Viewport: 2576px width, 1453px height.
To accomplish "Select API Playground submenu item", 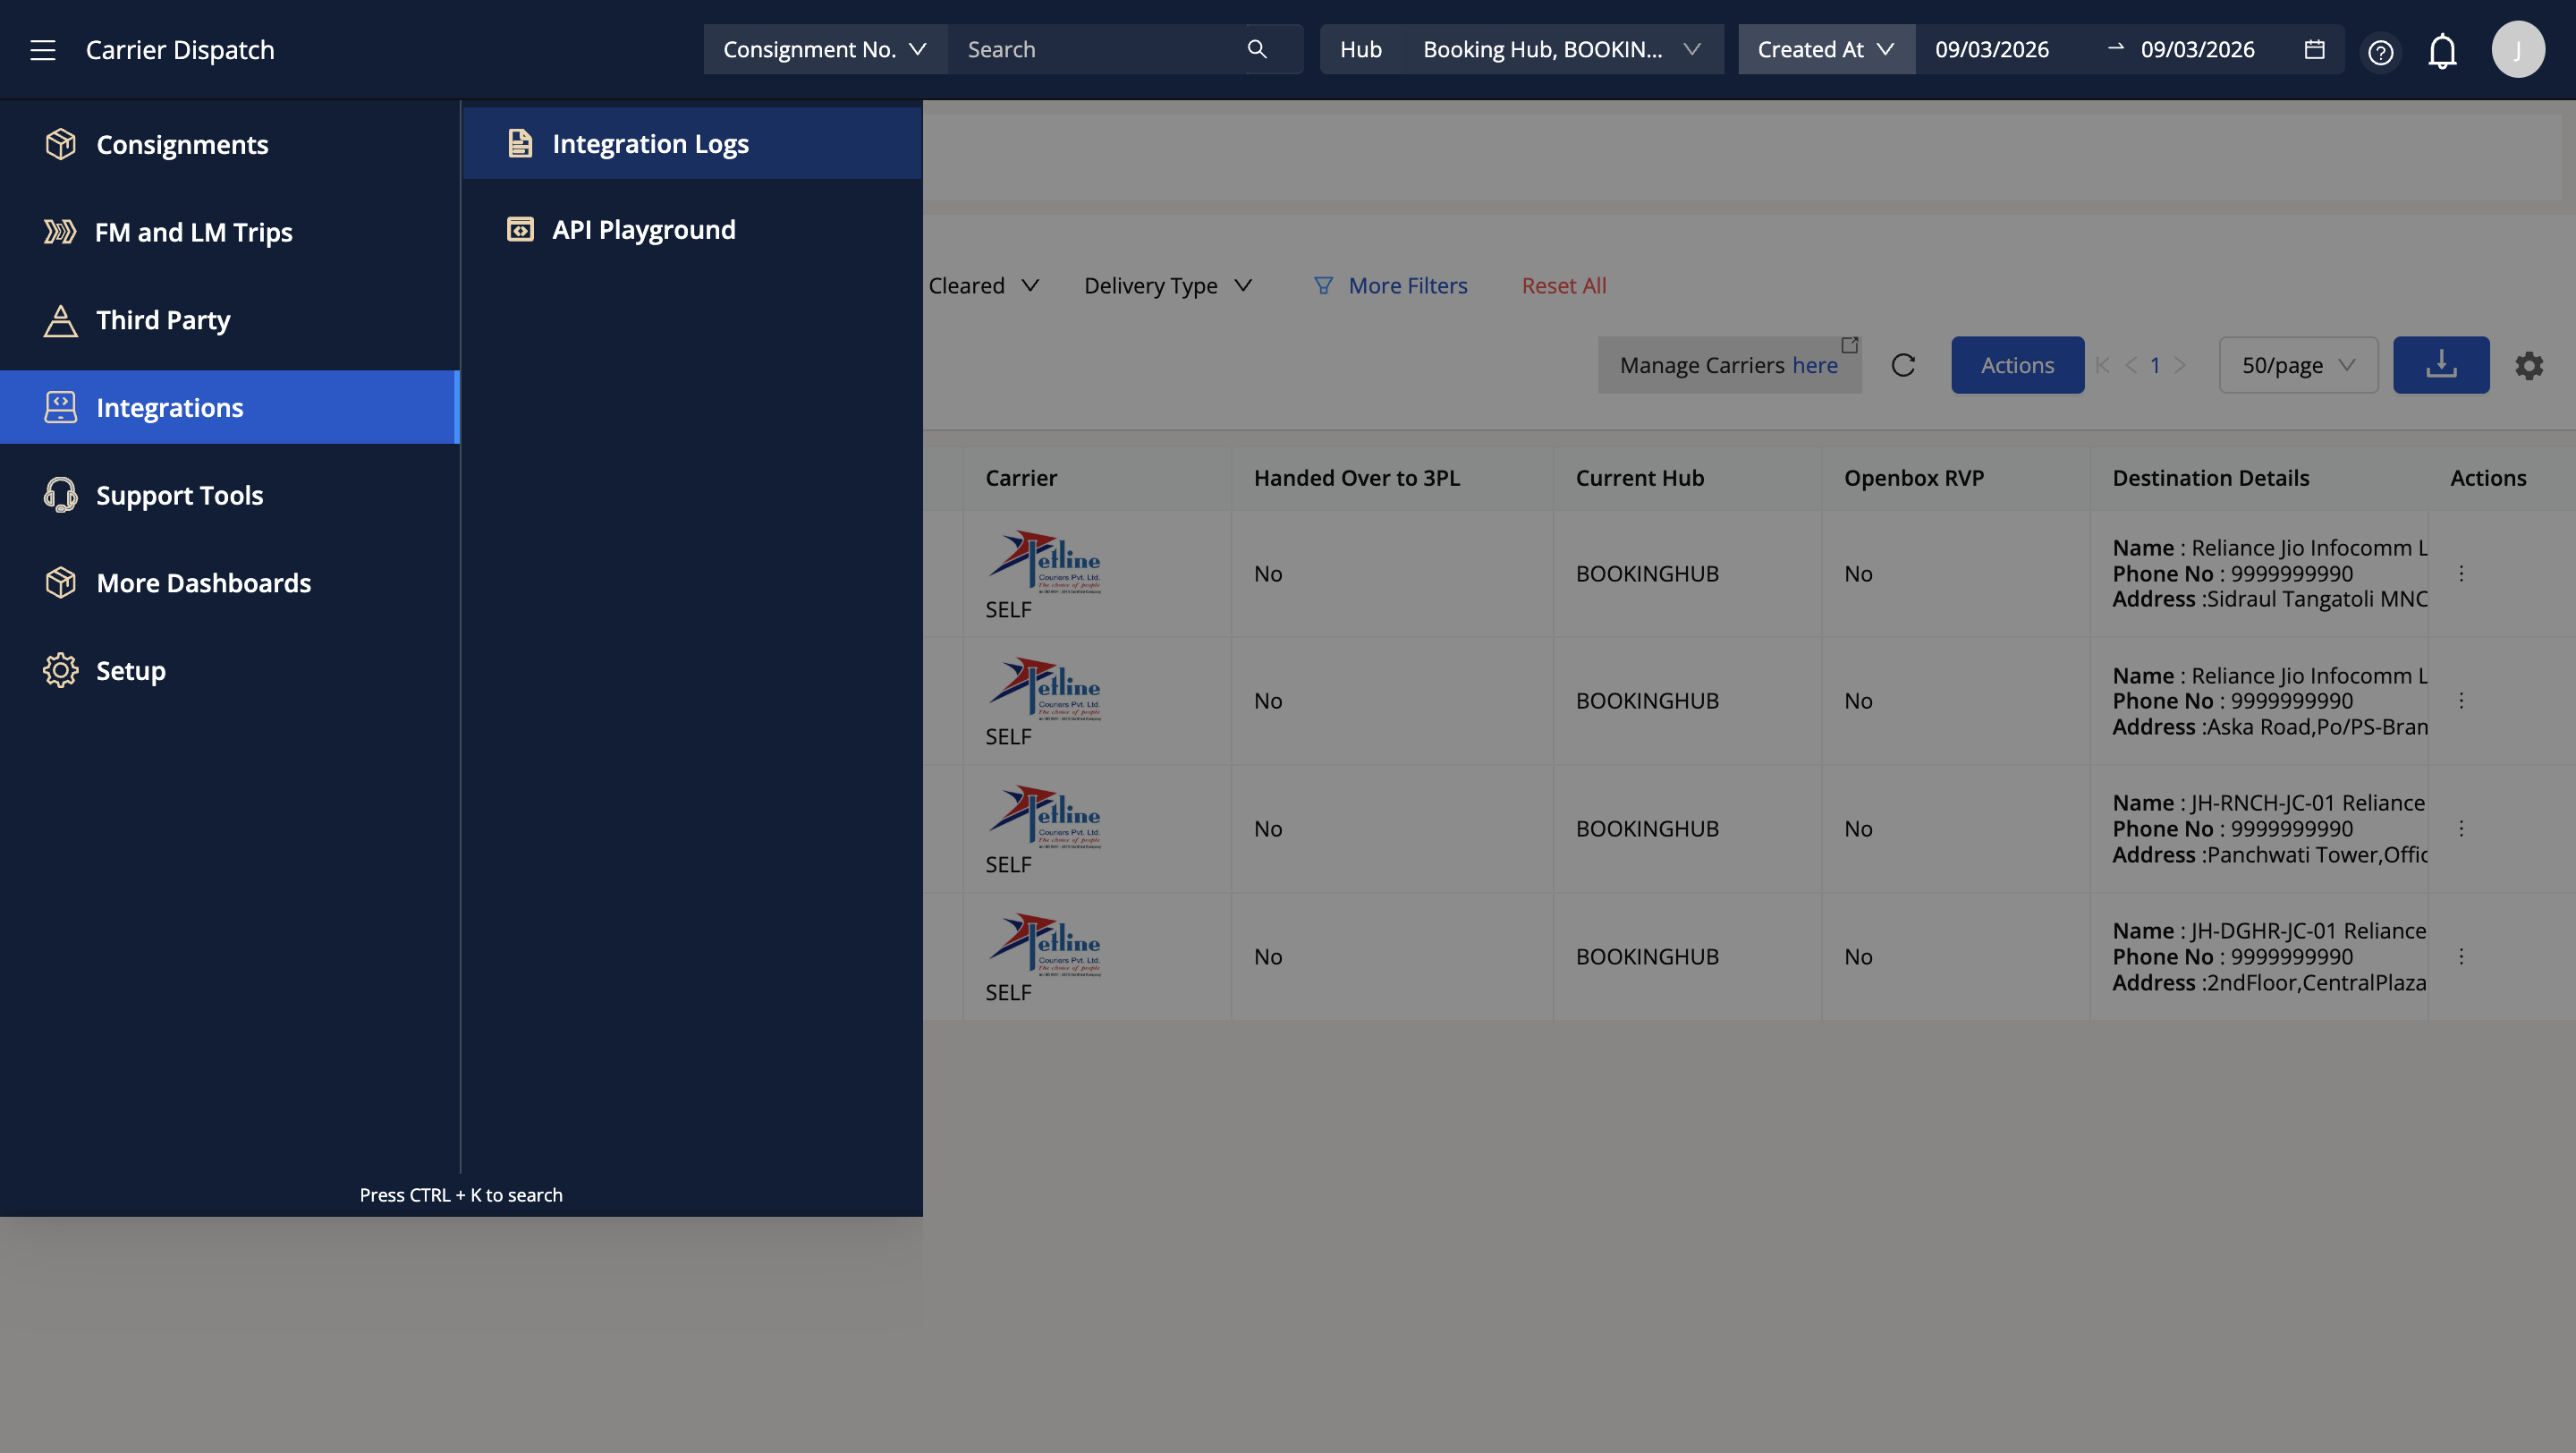I will [643, 230].
